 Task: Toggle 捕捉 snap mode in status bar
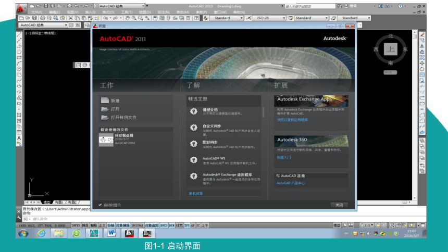pyautogui.click(x=85, y=225)
